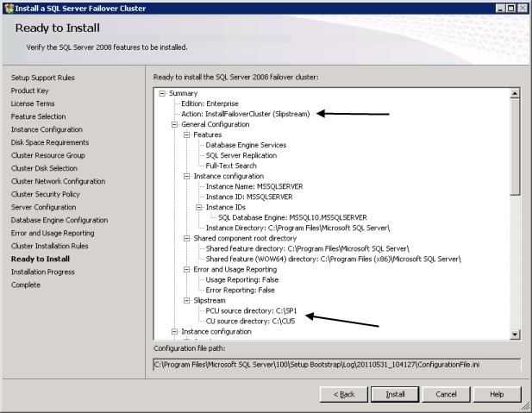This screenshot has width=532, height=413.
Task: Select Instance Directory row
Action: click(x=297, y=228)
